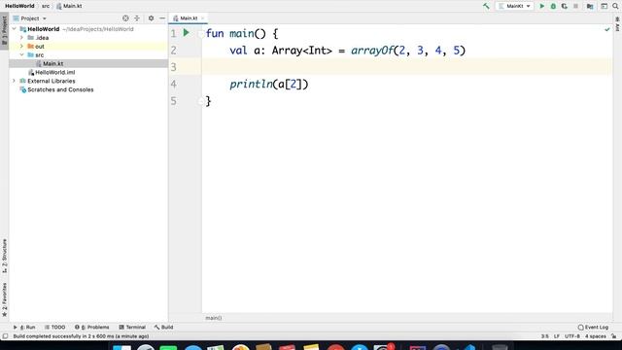The height and width of the screenshot is (350, 622).
Task: Collapse the HelloWorld root project node
Action: click(15, 29)
